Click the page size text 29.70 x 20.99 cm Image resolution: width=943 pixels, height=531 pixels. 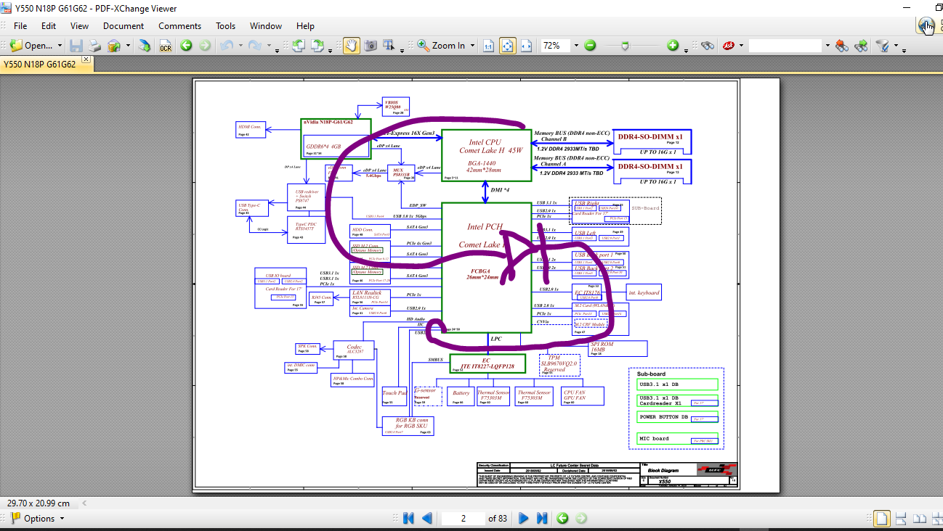tap(39, 503)
